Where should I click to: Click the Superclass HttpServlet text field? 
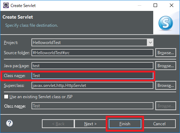pos(92,85)
